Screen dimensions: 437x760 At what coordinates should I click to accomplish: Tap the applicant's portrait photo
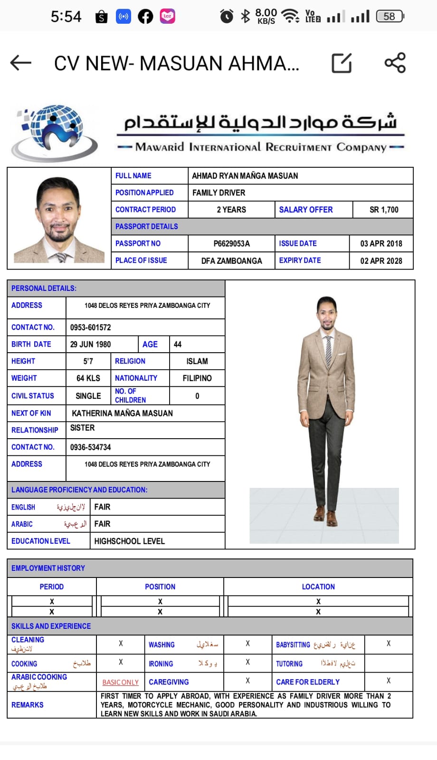59,220
